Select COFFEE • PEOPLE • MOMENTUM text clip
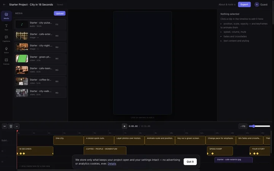 tap(105, 150)
